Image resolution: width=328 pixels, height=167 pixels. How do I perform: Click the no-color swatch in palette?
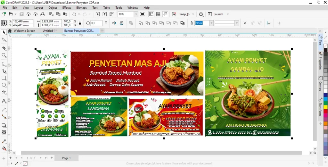(x=326, y=46)
